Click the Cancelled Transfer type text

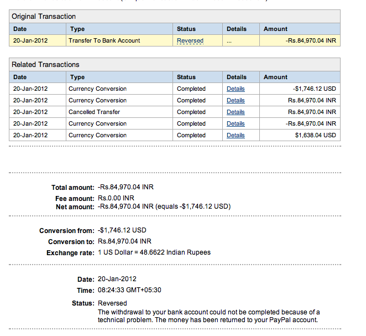point(95,112)
